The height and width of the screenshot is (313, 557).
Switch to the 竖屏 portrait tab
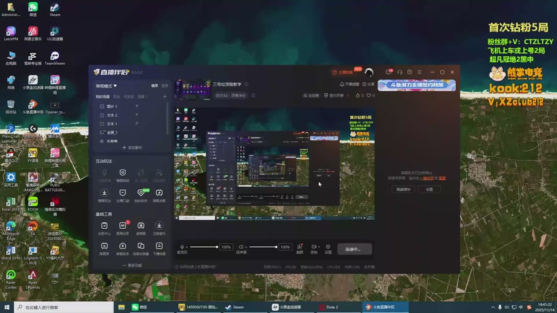click(165, 86)
